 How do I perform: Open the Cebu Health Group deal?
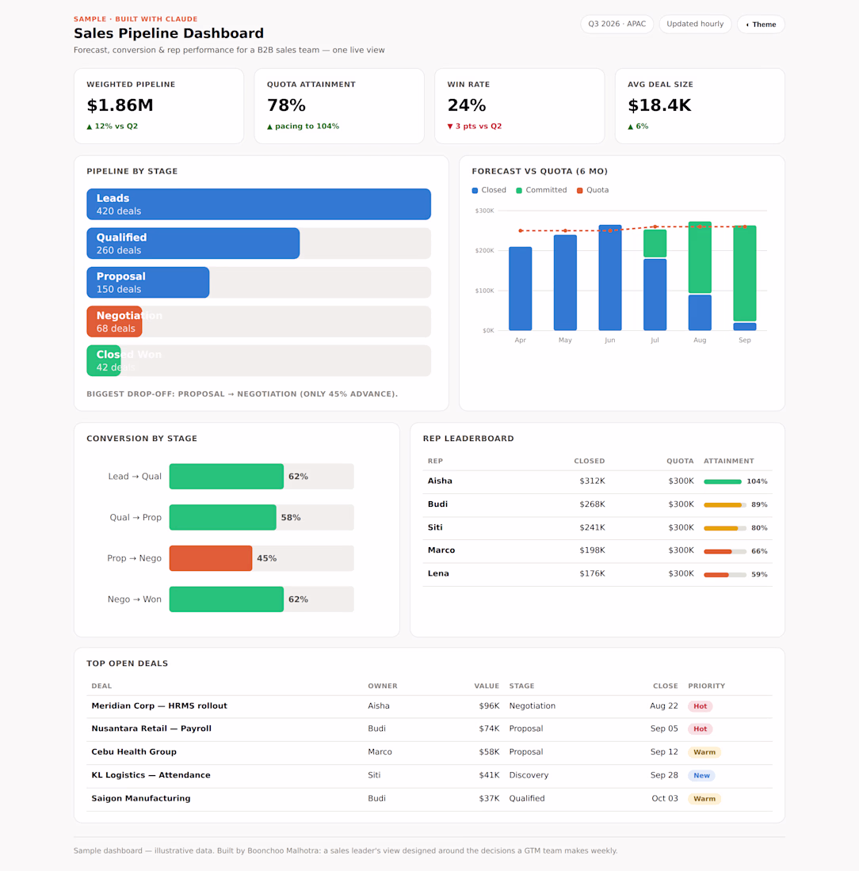click(x=134, y=752)
